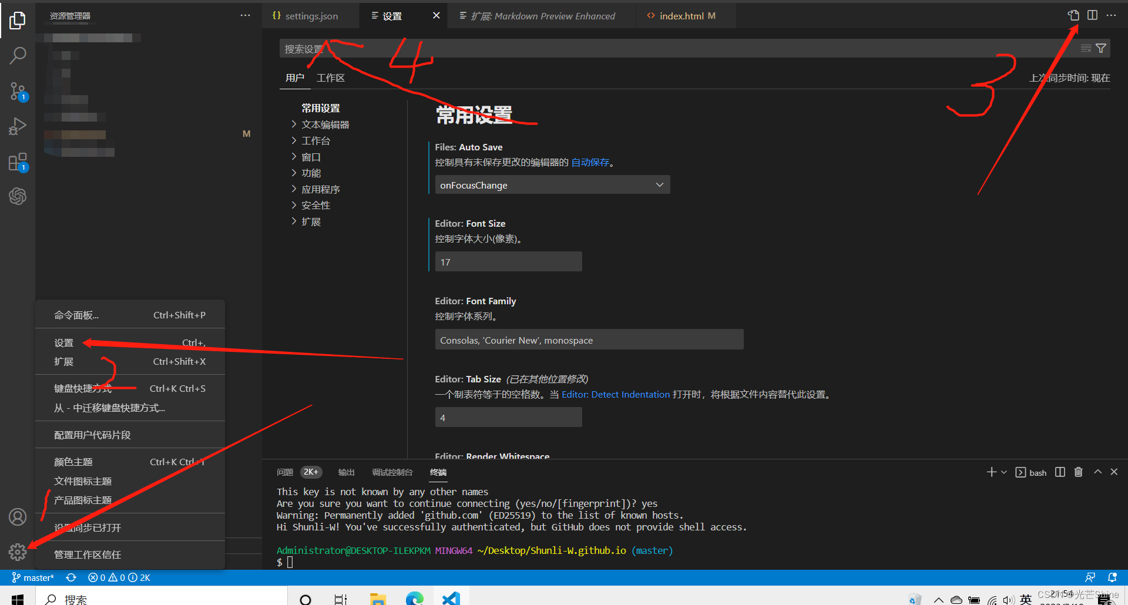Open Run and Debug view icon
Image resolution: width=1128 pixels, height=605 pixels.
tap(18, 126)
